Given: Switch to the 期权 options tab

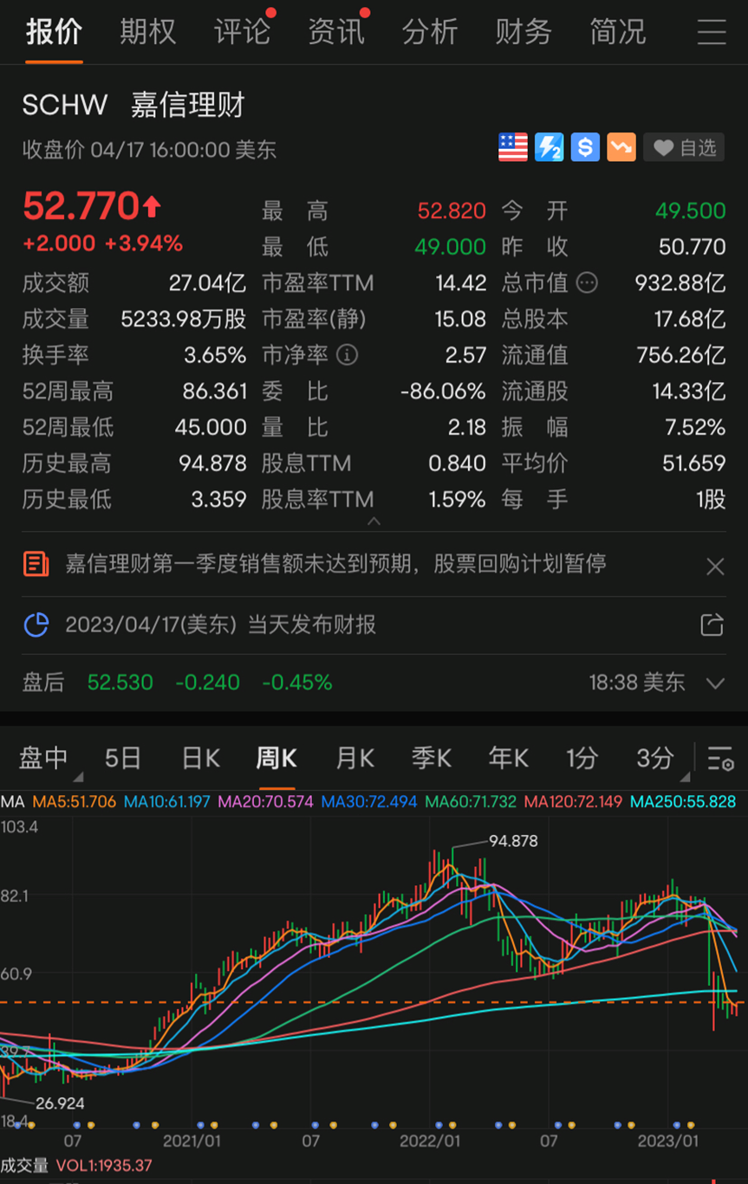Looking at the screenshot, I should [147, 31].
